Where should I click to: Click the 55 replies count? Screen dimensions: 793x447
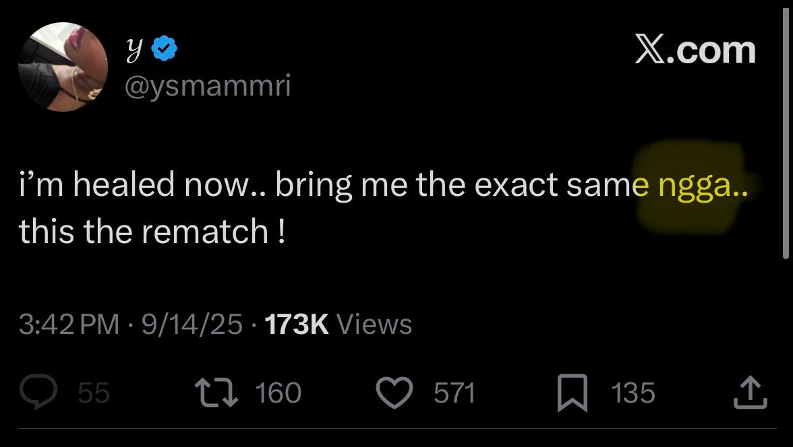tap(93, 393)
